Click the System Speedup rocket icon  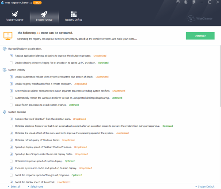coord(4,112)
